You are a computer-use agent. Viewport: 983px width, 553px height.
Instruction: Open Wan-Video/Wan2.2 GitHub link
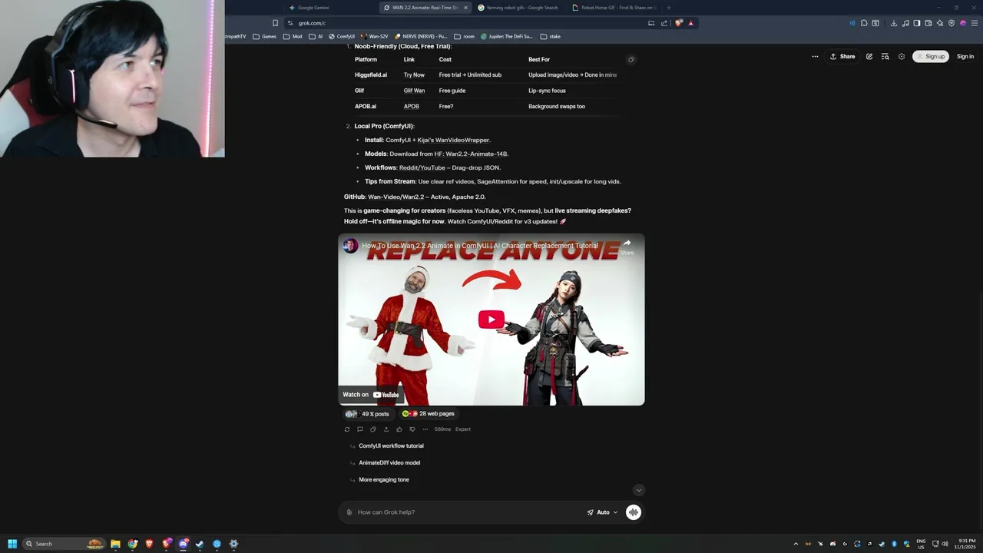pyautogui.click(x=396, y=197)
